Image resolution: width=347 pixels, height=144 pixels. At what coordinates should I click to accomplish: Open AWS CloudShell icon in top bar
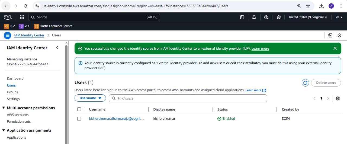coord(242,17)
